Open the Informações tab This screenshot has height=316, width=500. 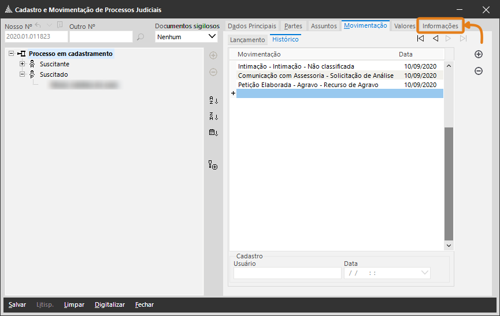point(440,26)
